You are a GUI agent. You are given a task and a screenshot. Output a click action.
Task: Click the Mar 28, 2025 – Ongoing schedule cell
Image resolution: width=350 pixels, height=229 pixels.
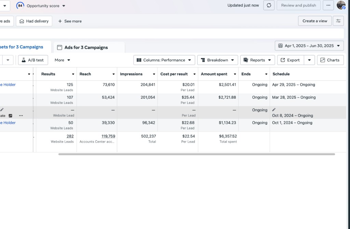(294, 97)
